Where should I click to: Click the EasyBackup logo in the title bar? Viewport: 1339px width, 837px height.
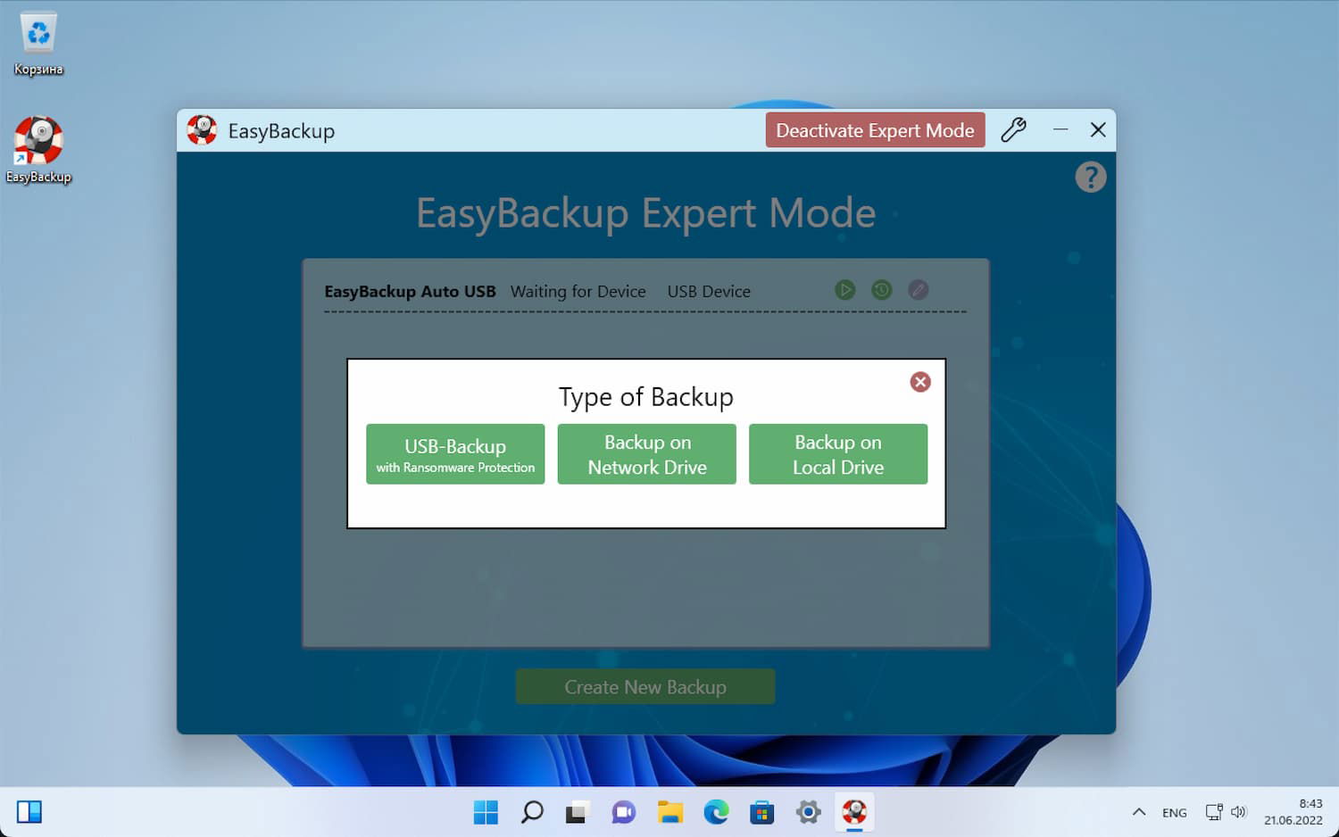coord(202,130)
